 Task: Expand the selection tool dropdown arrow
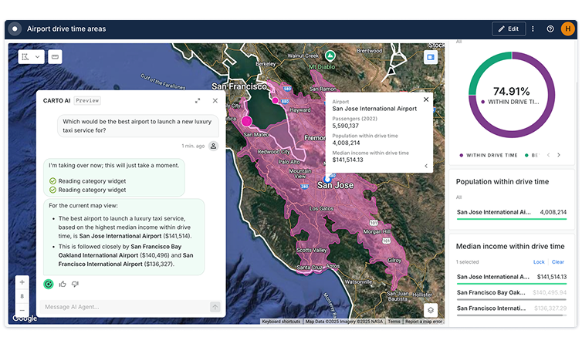(38, 57)
